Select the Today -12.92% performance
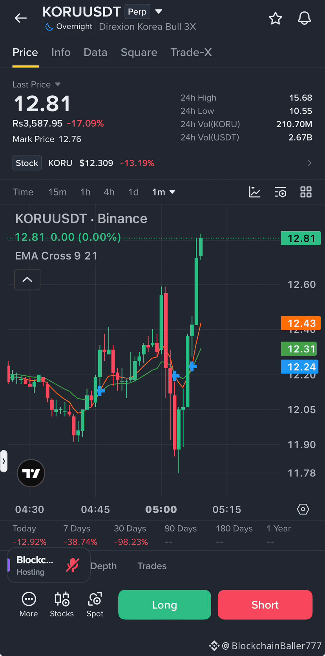Image resolution: width=325 pixels, height=656 pixels. (29, 535)
